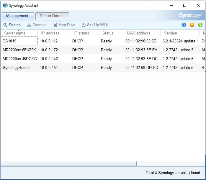Image resolution: width=206 pixels, height=180 pixels.
Task: Select the MR2200ac-J5DGYC server row
Action: pyautogui.click(x=103, y=59)
